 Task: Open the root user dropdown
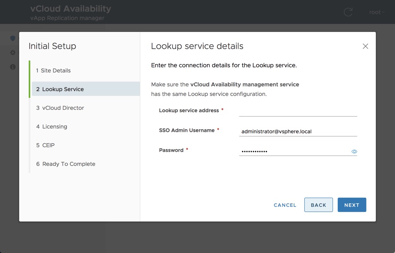pyautogui.click(x=377, y=12)
